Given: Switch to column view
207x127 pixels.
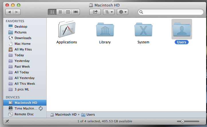Looking at the screenshot, I should (68, 12).
